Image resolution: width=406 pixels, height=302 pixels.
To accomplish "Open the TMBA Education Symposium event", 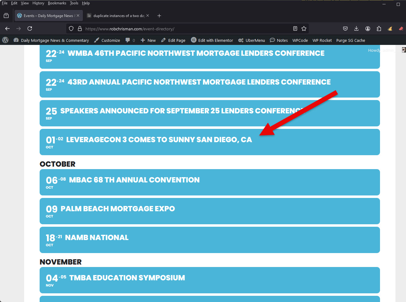I will tap(210, 280).
